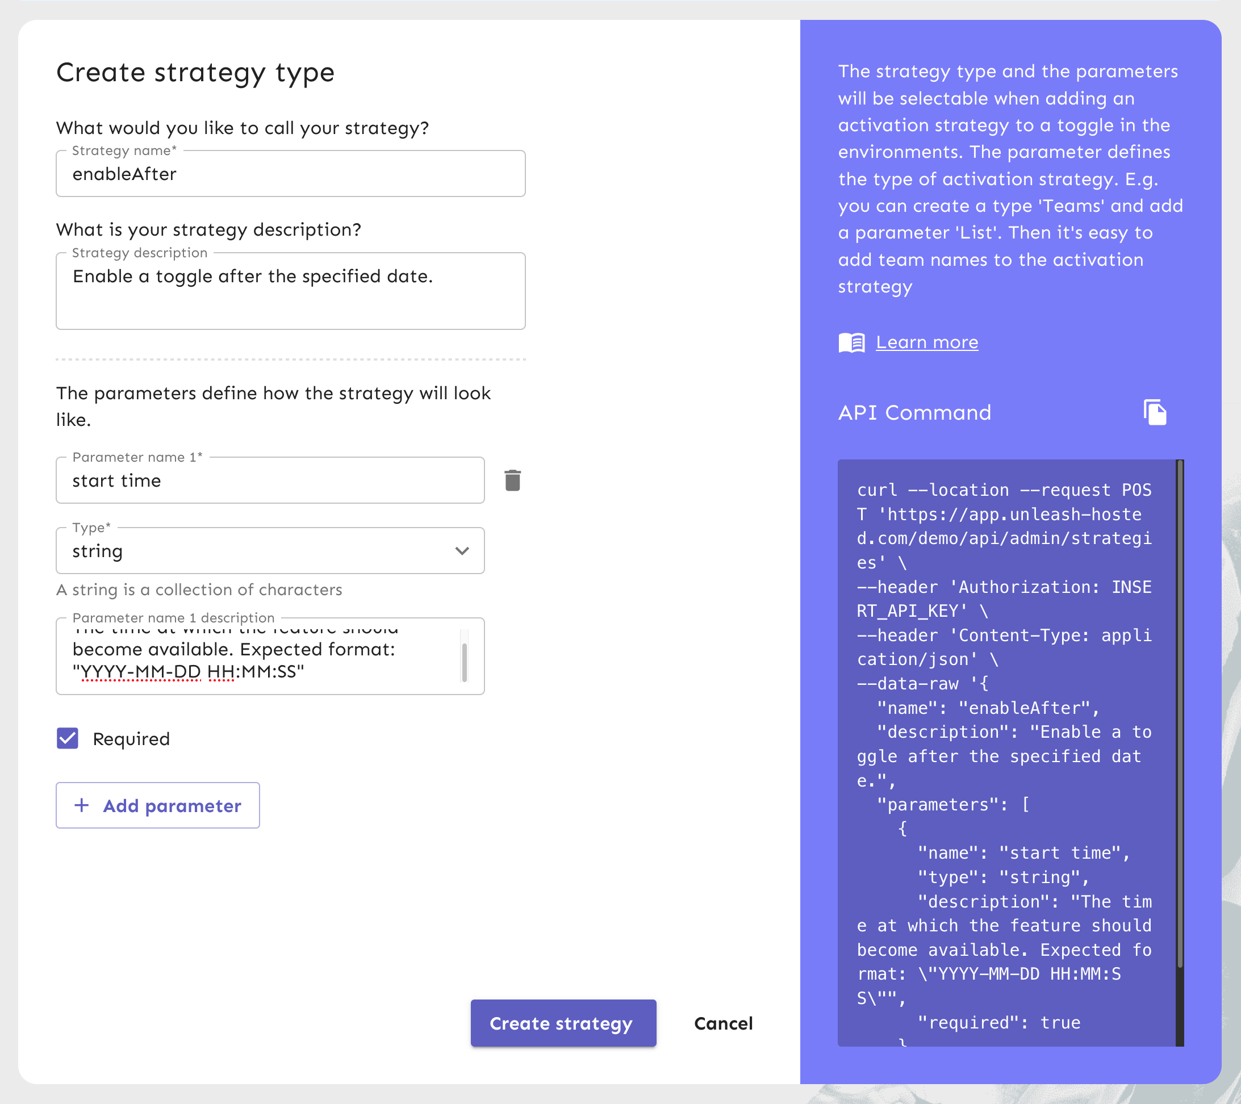
Task: Click the Parameter name 1 input field
Action: pos(270,480)
